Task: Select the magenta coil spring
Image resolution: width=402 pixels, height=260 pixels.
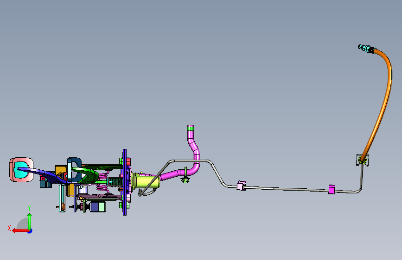Action: coord(103,182)
